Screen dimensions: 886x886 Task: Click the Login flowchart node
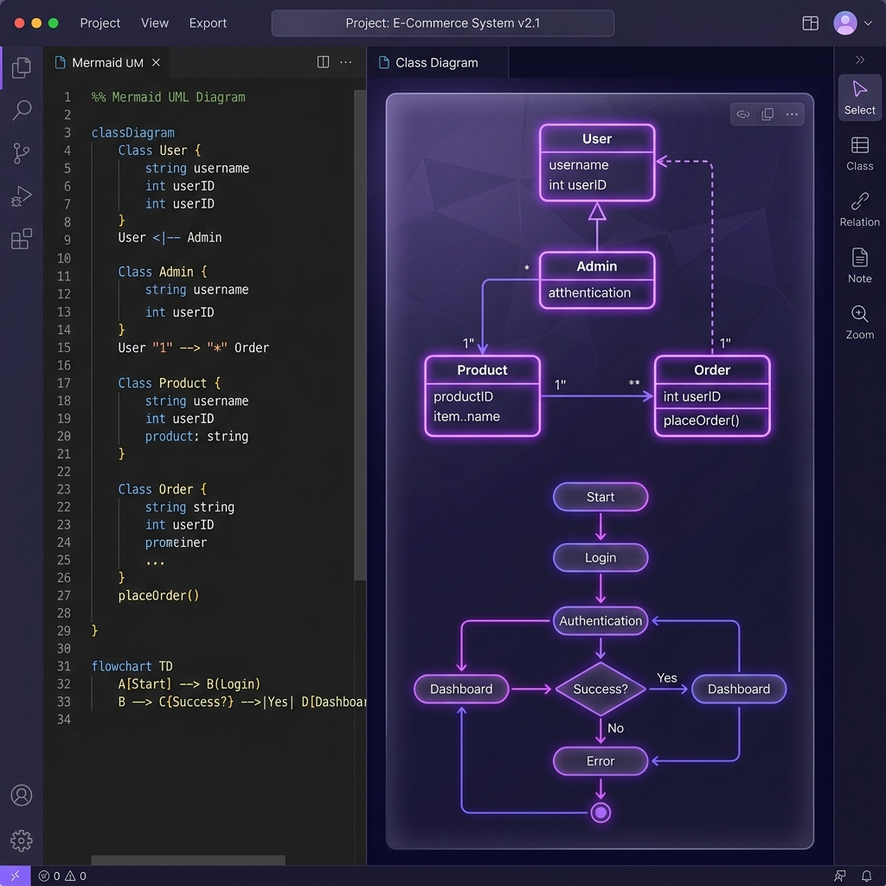(600, 558)
